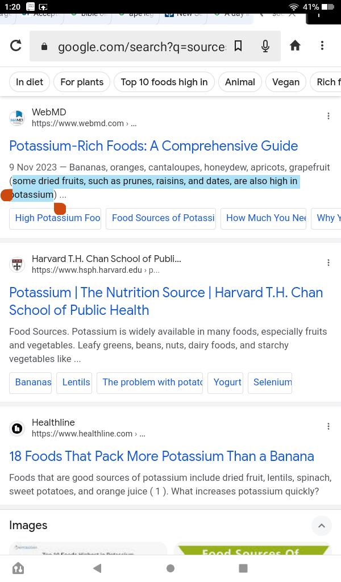Collapse the Images section chevron
341x582 pixels.
pyautogui.click(x=321, y=526)
